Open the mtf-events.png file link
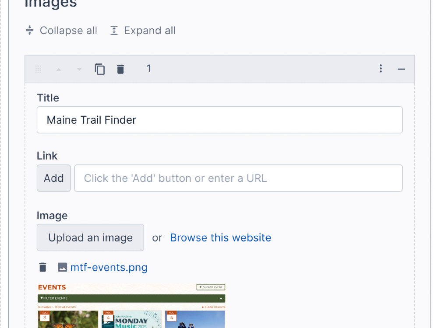Screen dimensions: 438x328 [x=109, y=267]
